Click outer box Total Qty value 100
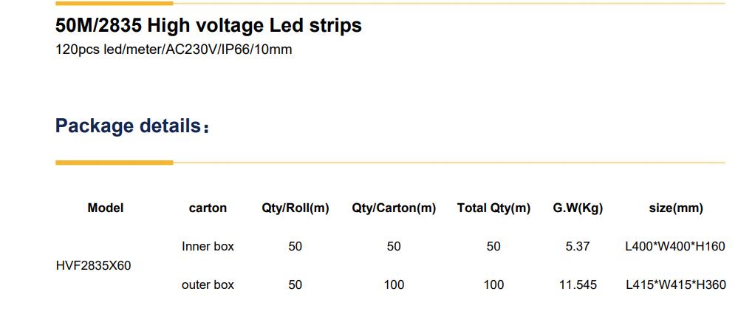Viewport: 755px width, 334px height. 493,284
